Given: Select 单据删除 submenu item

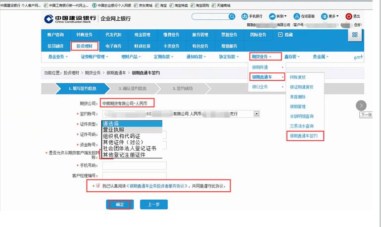Looking at the screenshot, I should [x=298, y=97].
